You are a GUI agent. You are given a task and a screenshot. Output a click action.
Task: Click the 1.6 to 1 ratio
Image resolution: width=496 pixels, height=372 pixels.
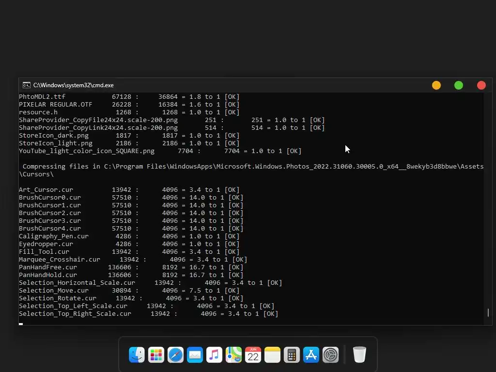[x=205, y=105]
